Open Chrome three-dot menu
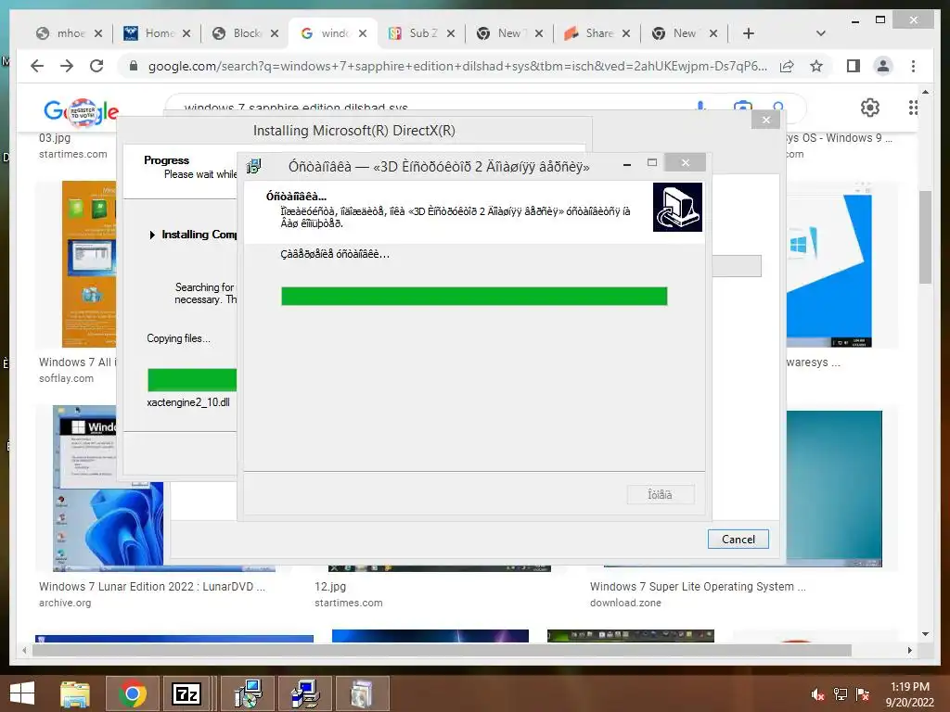Screen dimensions: 950x712 coord(913,66)
